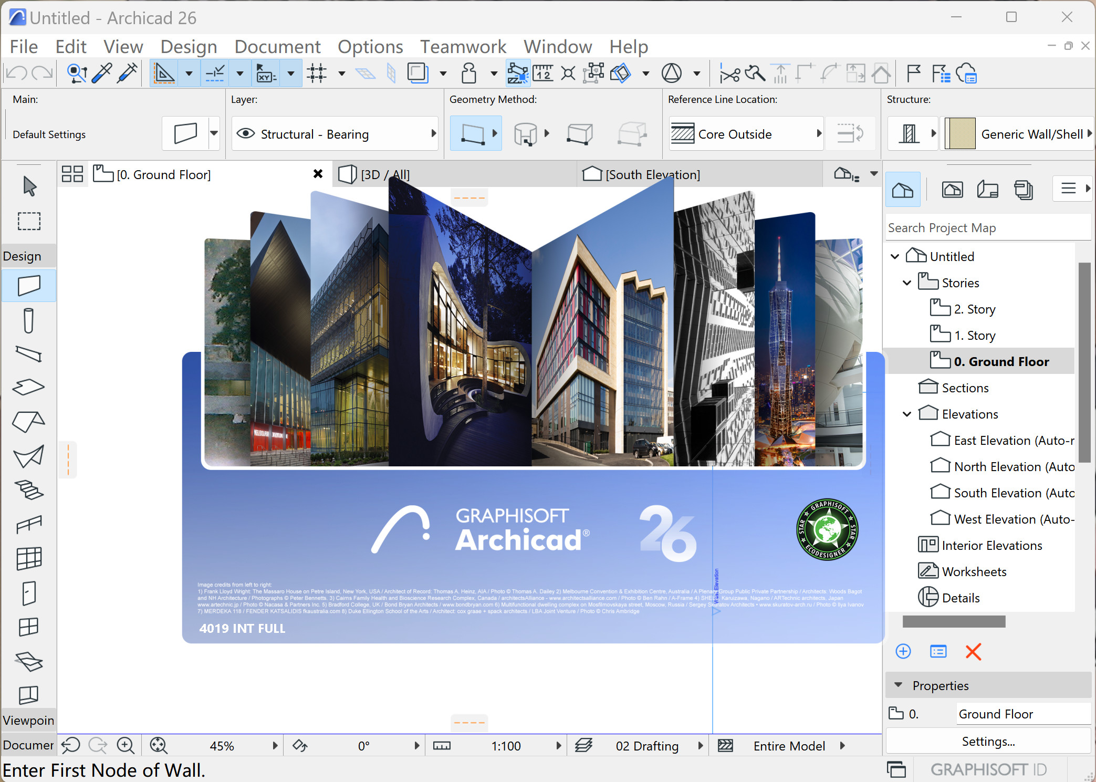This screenshot has height=782, width=1096.
Task: Edit the Ground Floor name field
Action: [1023, 714]
